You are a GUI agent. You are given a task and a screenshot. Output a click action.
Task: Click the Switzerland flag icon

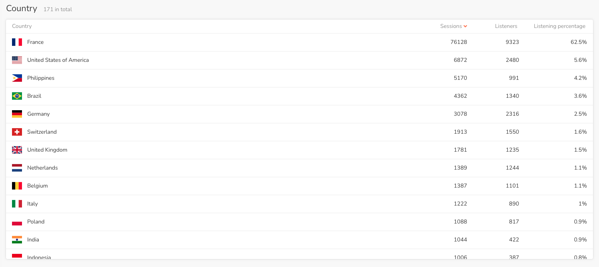point(17,132)
